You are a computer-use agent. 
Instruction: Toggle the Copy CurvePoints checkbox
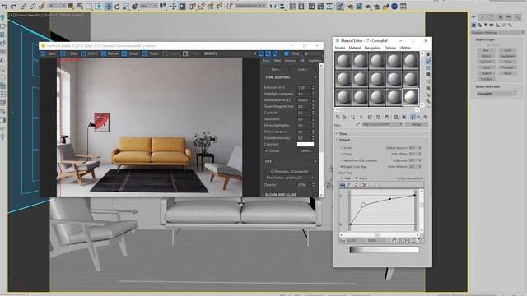397,178
